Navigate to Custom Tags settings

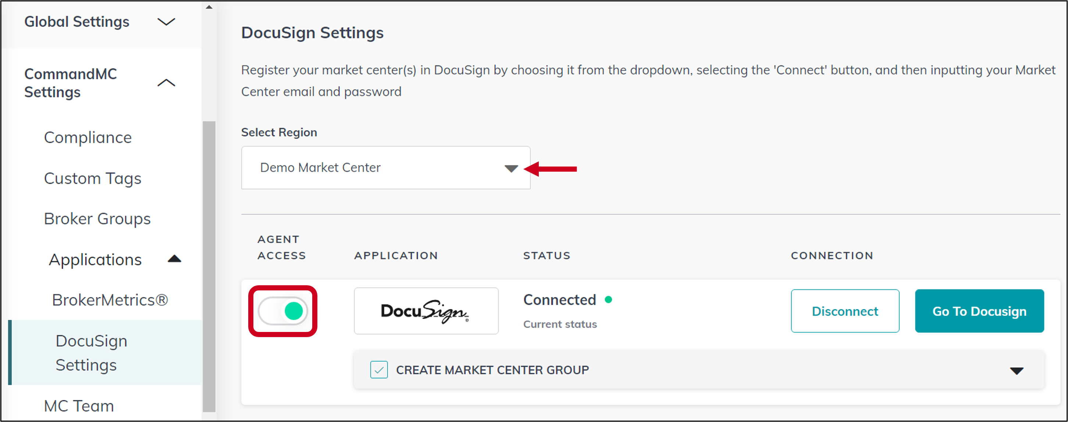[x=92, y=178]
